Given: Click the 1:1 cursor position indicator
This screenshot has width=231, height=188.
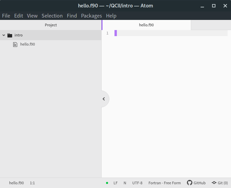Looking at the screenshot, I should (x=32, y=183).
